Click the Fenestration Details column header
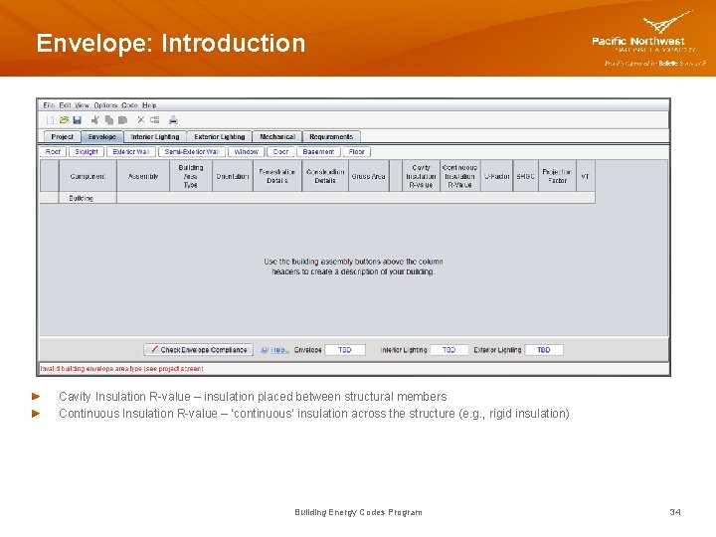The width and height of the screenshot is (716, 537). tap(277, 176)
